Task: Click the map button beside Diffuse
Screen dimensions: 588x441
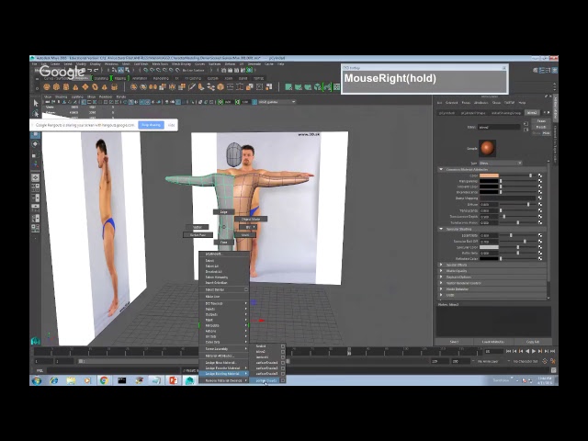Action: tap(540, 204)
